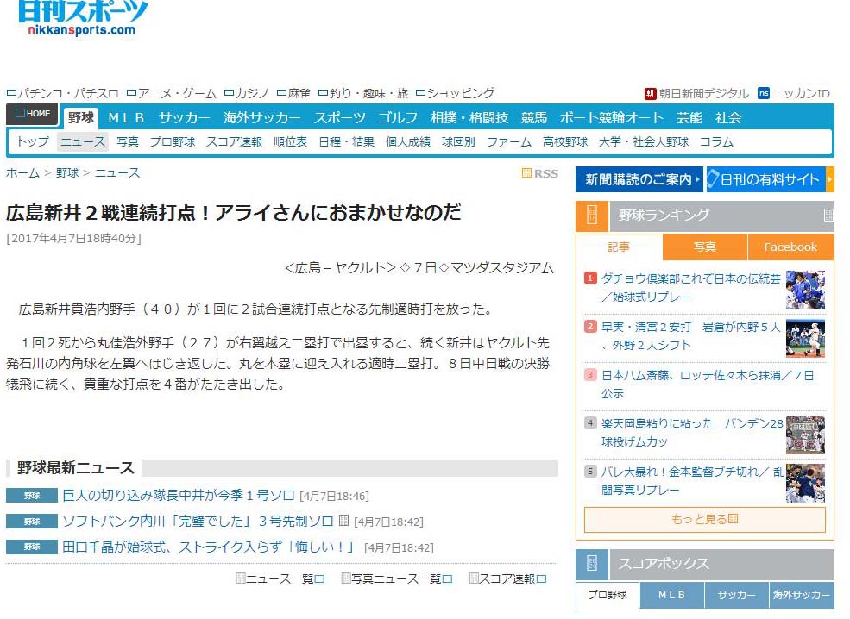The height and width of the screenshot is (619, 850).
Task: Open the Facebook tab in the ranking panel
Action: [790, 247]
